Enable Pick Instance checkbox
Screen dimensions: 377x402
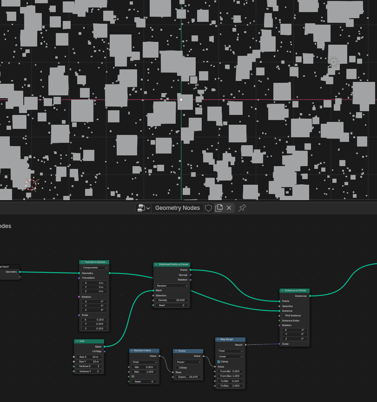coord(283,315)
